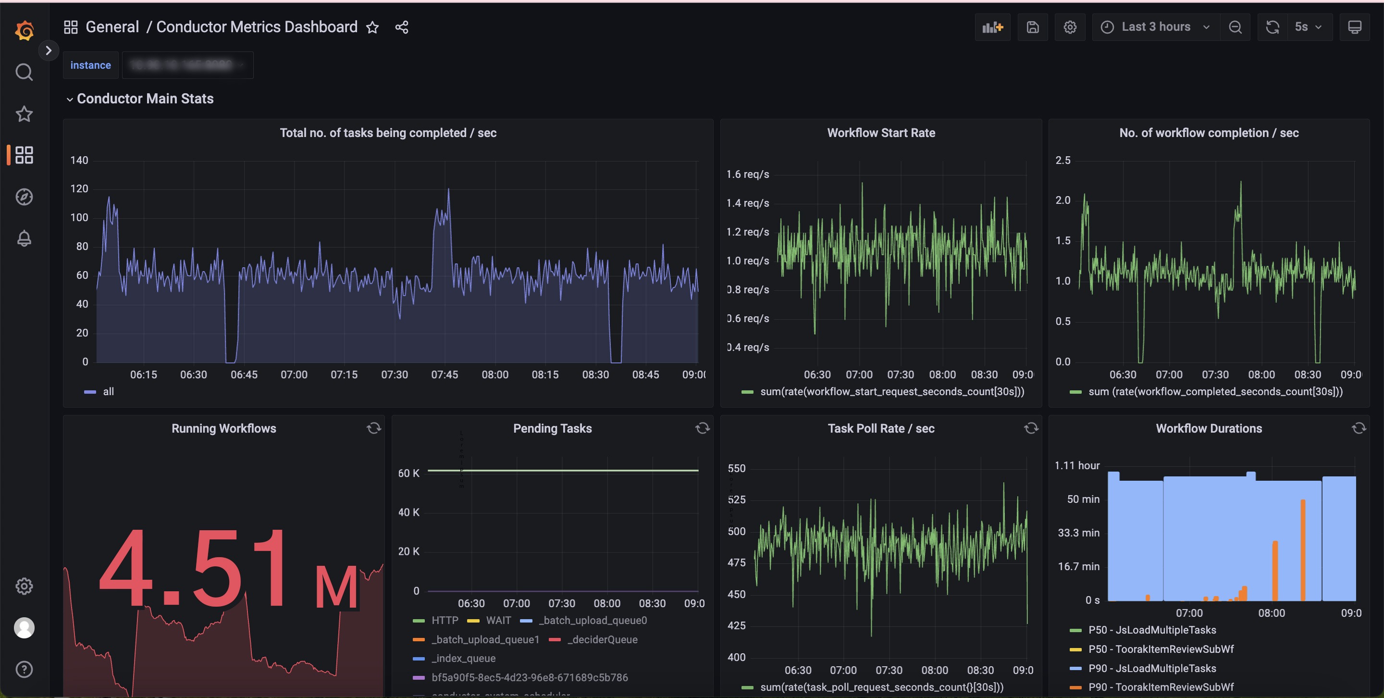Toggle the HTTP series in Pending Tasks legend
Viewport: 1384px width, 698px height.
coord(445,620)
